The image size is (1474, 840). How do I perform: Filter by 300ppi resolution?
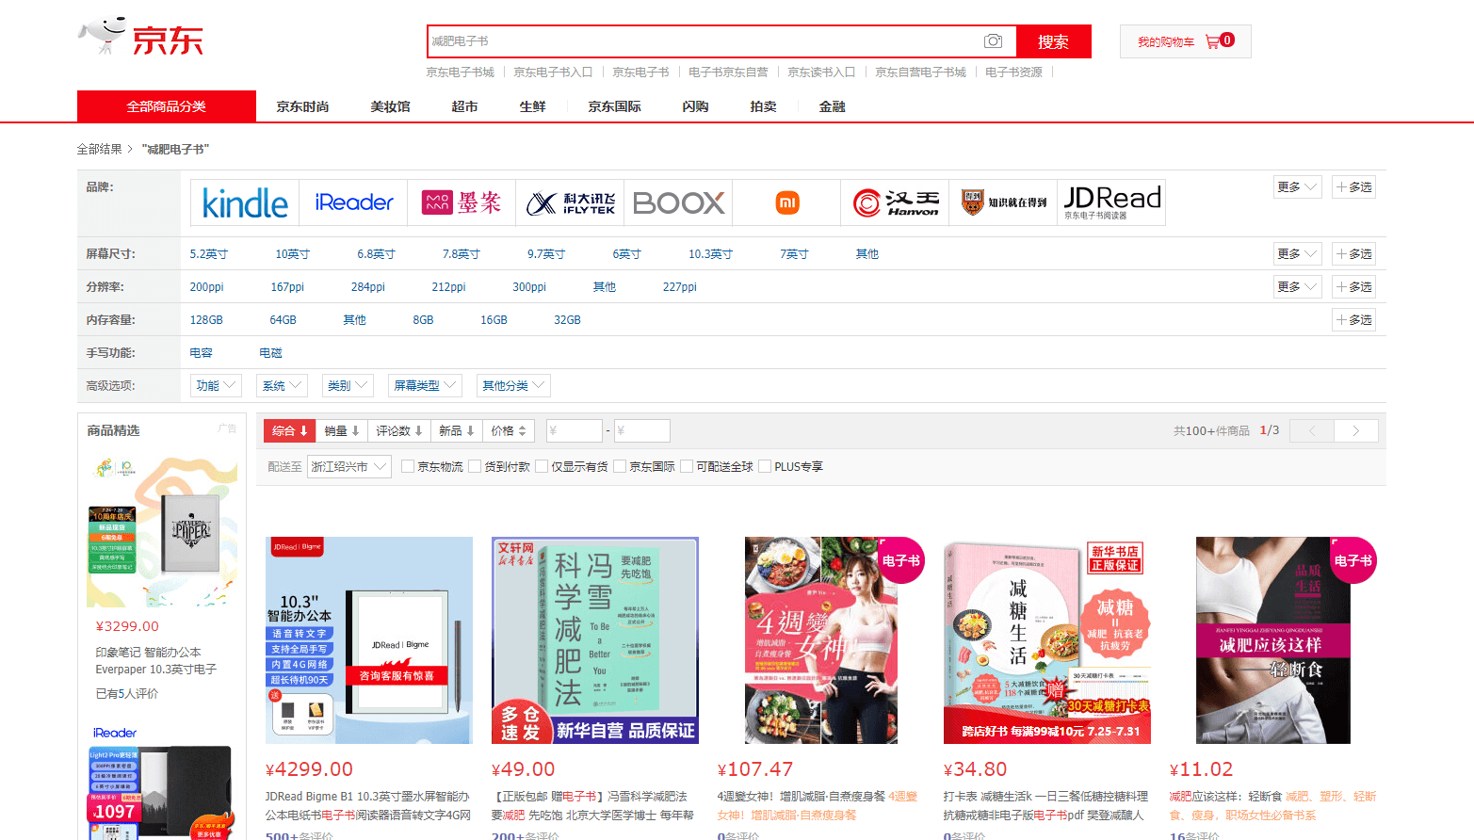pyautogui.click(x=529, y=287)
